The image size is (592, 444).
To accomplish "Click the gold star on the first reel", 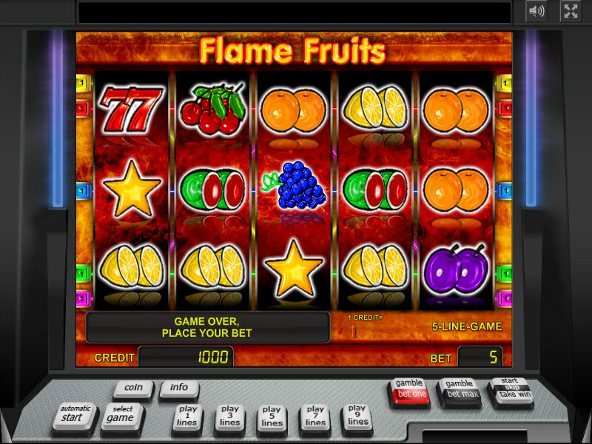I will coord(132,189).
